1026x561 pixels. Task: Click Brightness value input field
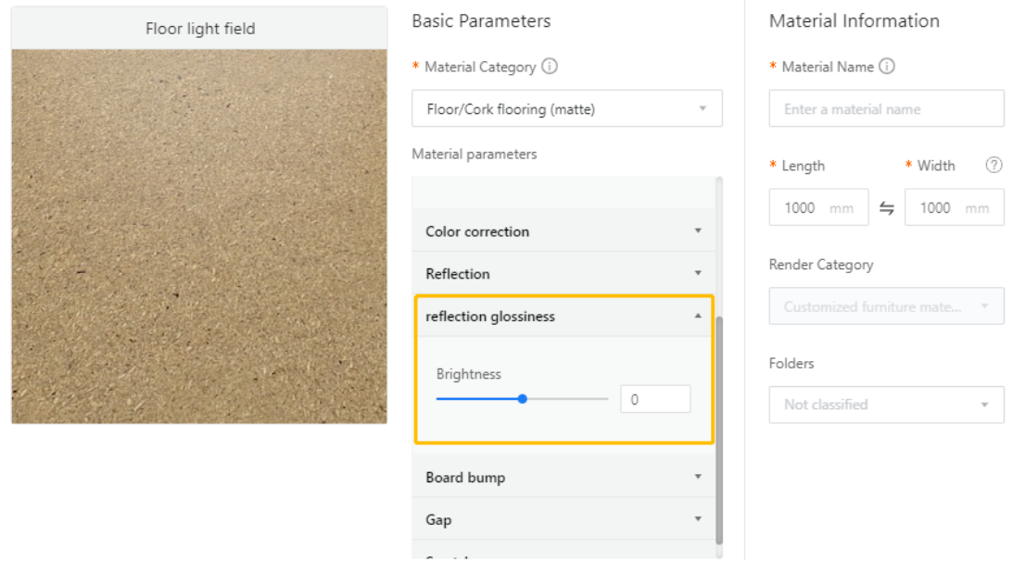[655, 400]
